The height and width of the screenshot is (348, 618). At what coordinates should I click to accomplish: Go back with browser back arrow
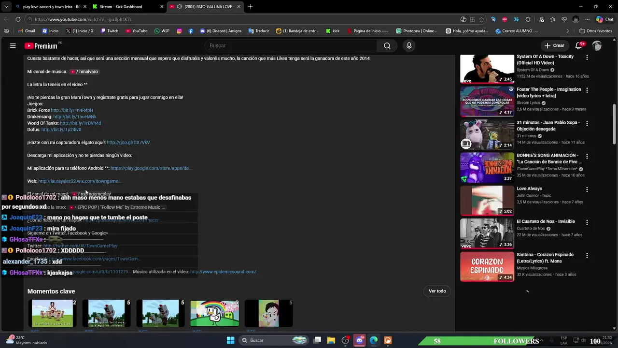click(6, 19)
